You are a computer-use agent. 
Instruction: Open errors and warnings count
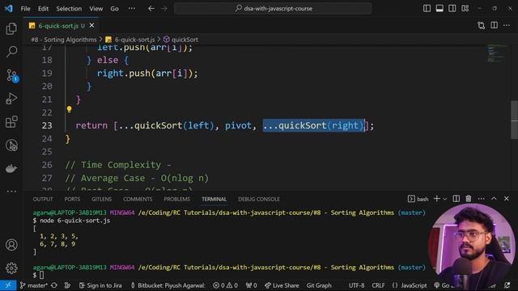pyautogui.click(x=225, y=285)
